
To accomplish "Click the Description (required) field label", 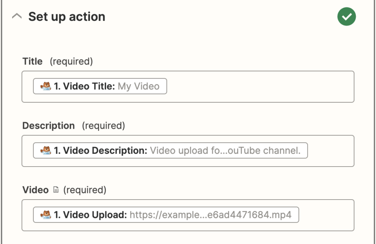I will pos(73,125).
